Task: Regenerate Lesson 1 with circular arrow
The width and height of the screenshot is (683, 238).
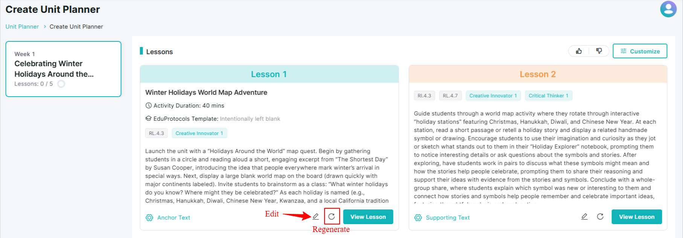Action: pos(332,217)
